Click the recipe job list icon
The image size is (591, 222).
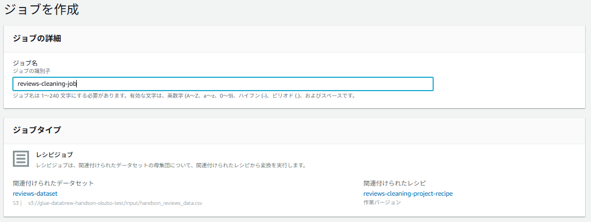pyautogui.click(x=21, y=159)
